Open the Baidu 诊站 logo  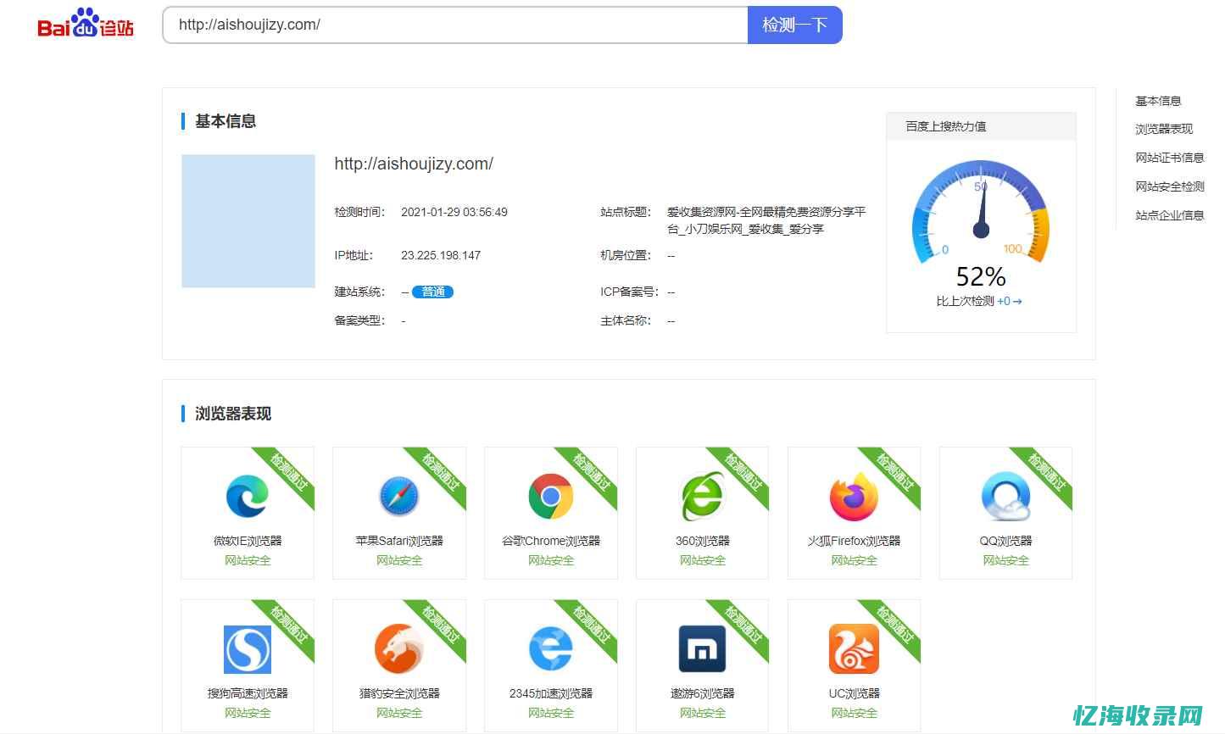(86, 24)
